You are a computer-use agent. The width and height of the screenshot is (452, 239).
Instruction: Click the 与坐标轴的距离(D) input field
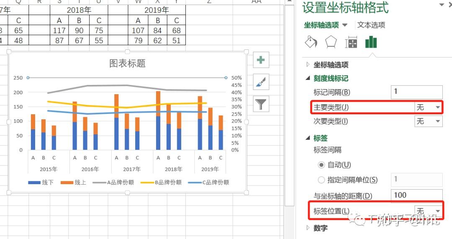click(416, 195)
